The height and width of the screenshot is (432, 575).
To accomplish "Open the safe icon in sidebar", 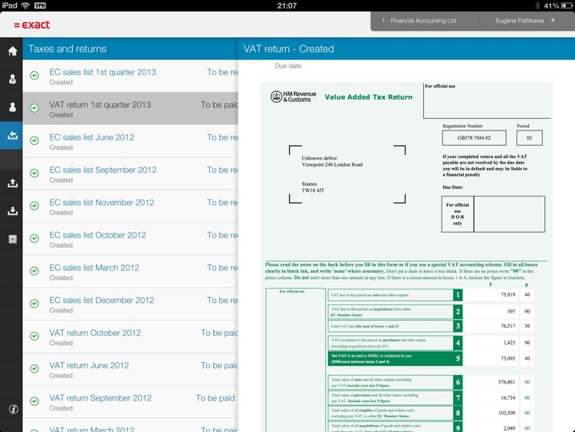I will (12, 239).
